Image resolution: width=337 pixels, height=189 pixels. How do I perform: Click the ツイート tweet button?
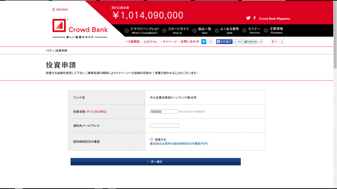[x=250, y=42]
